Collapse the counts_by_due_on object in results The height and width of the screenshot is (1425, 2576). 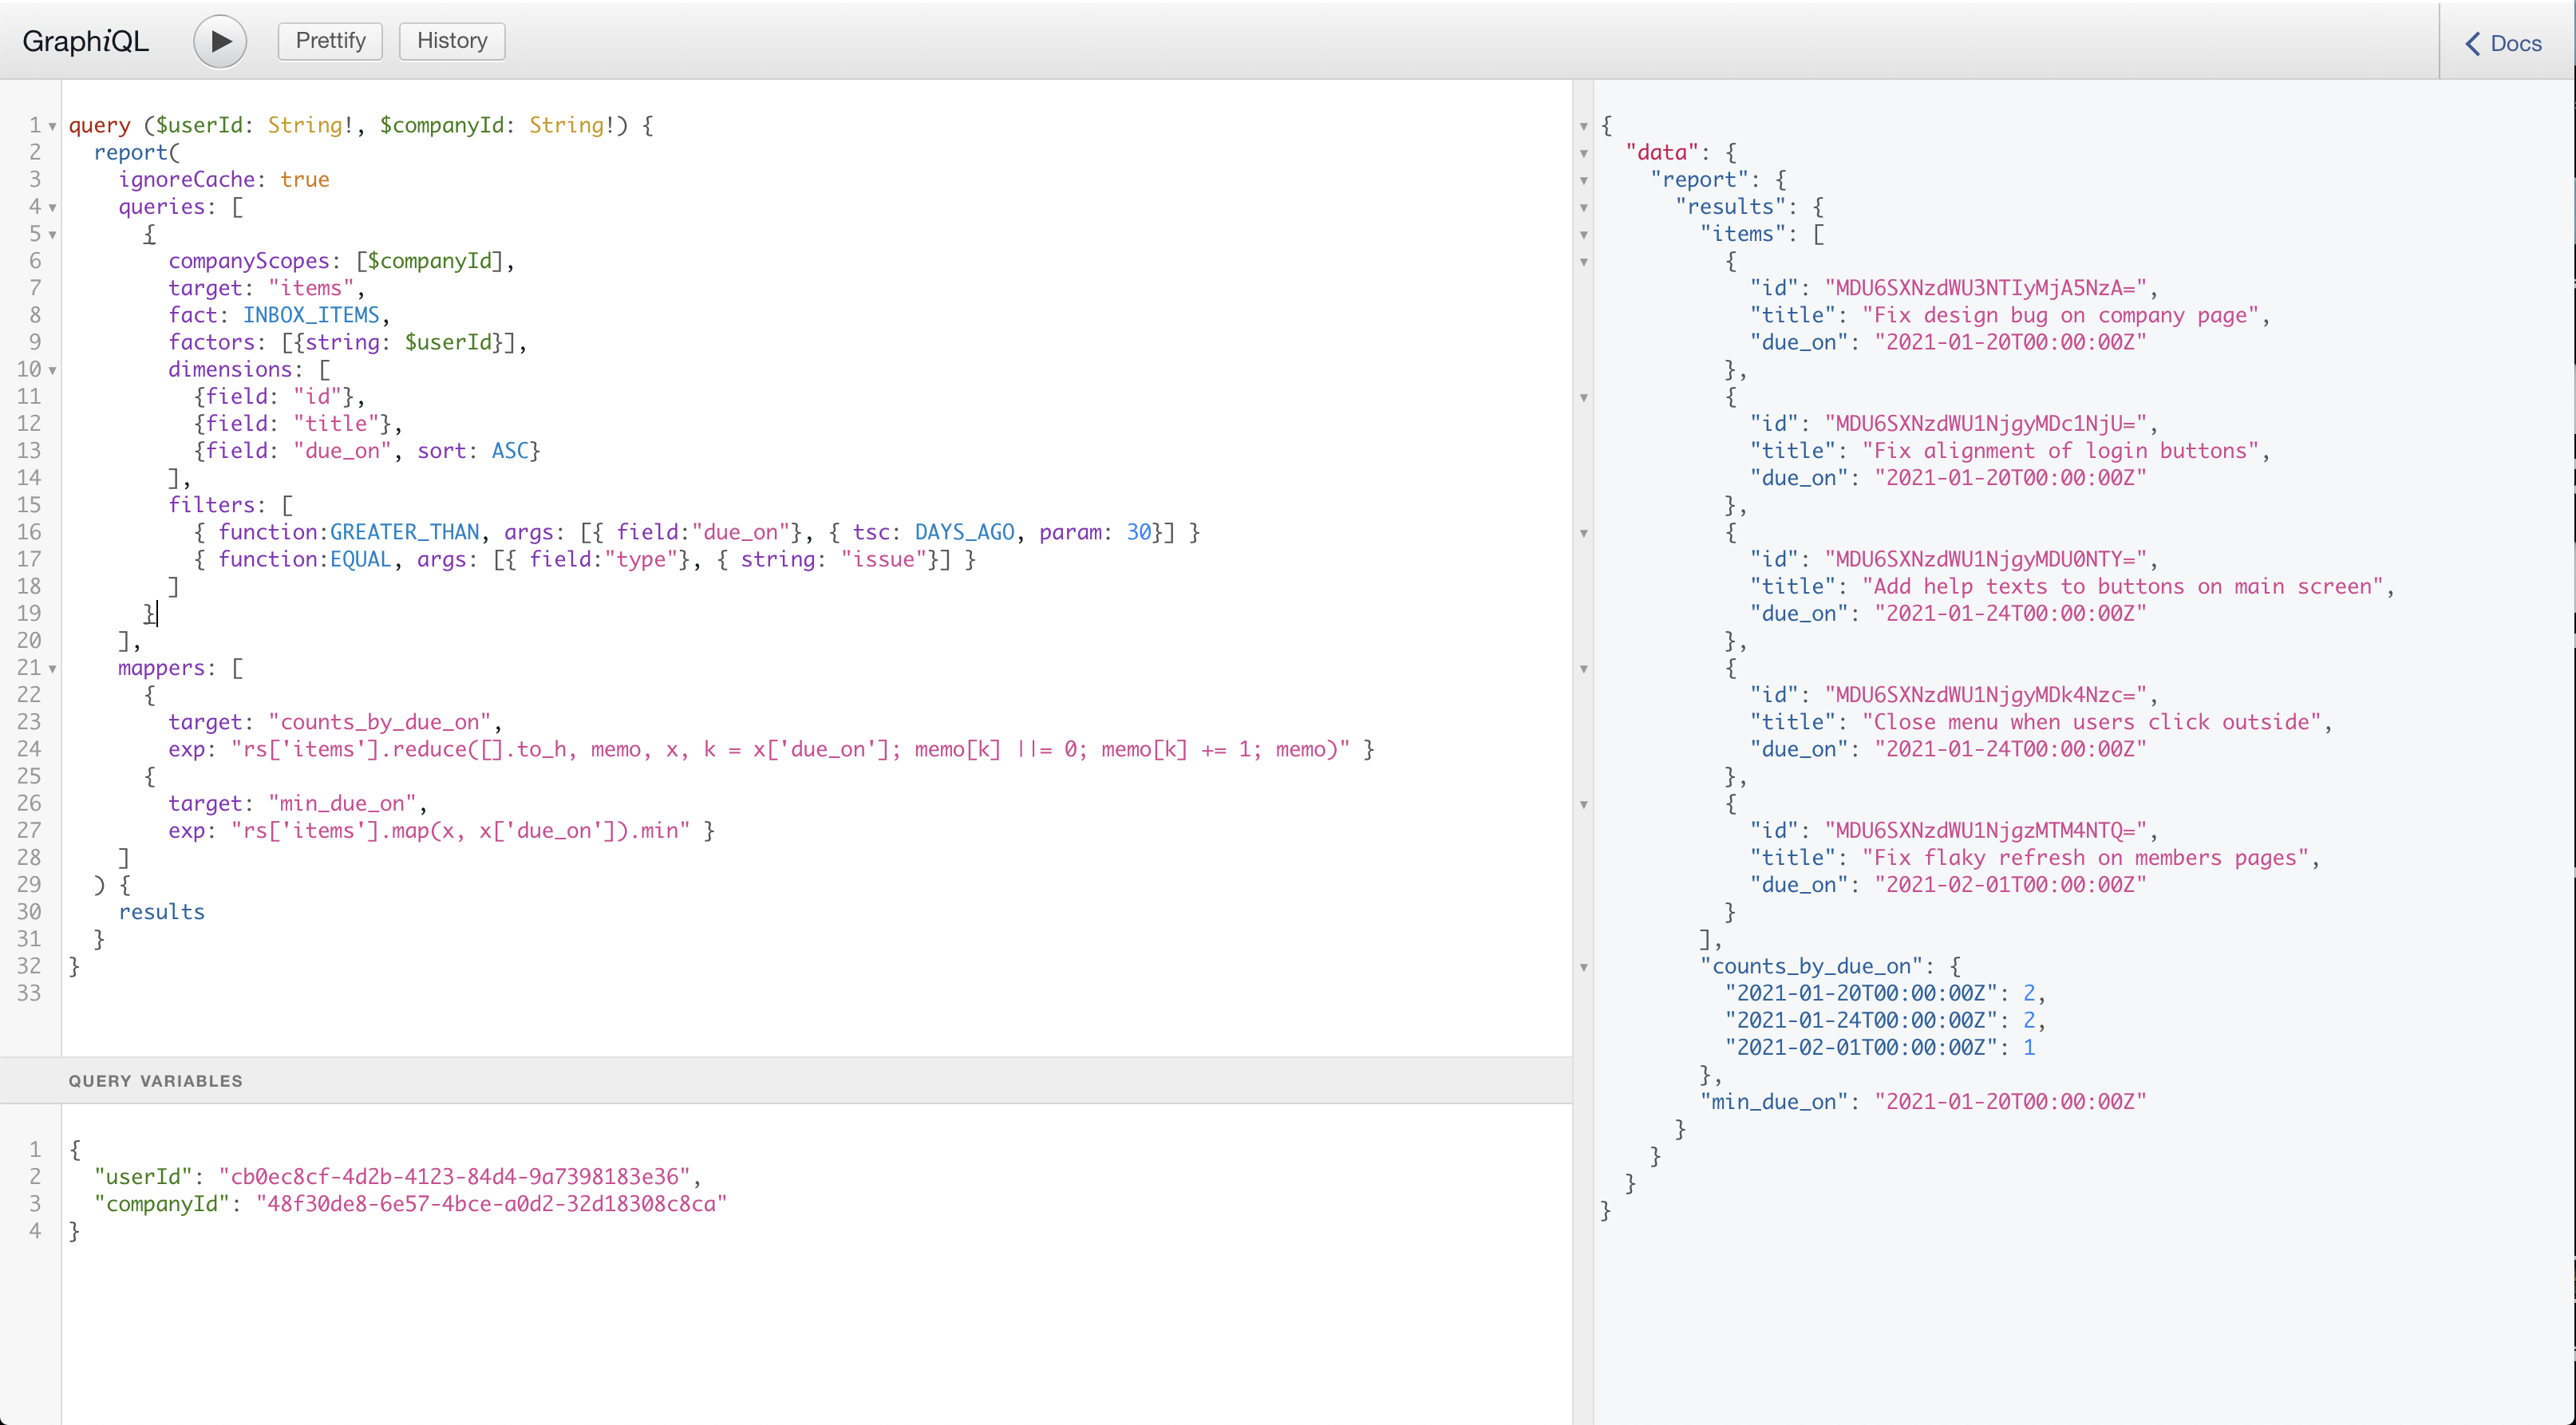1584,967
